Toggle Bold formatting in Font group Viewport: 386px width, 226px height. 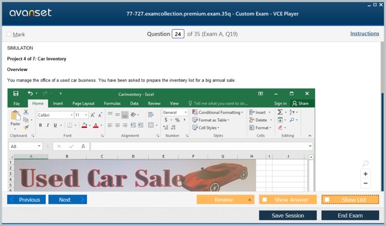coord(41,125)
